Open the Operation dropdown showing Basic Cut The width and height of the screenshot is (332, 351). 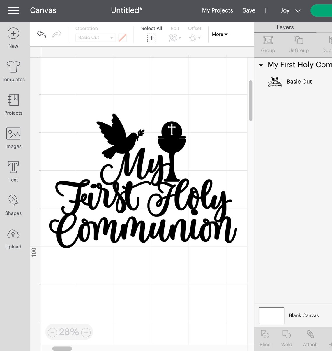(95, 37)
